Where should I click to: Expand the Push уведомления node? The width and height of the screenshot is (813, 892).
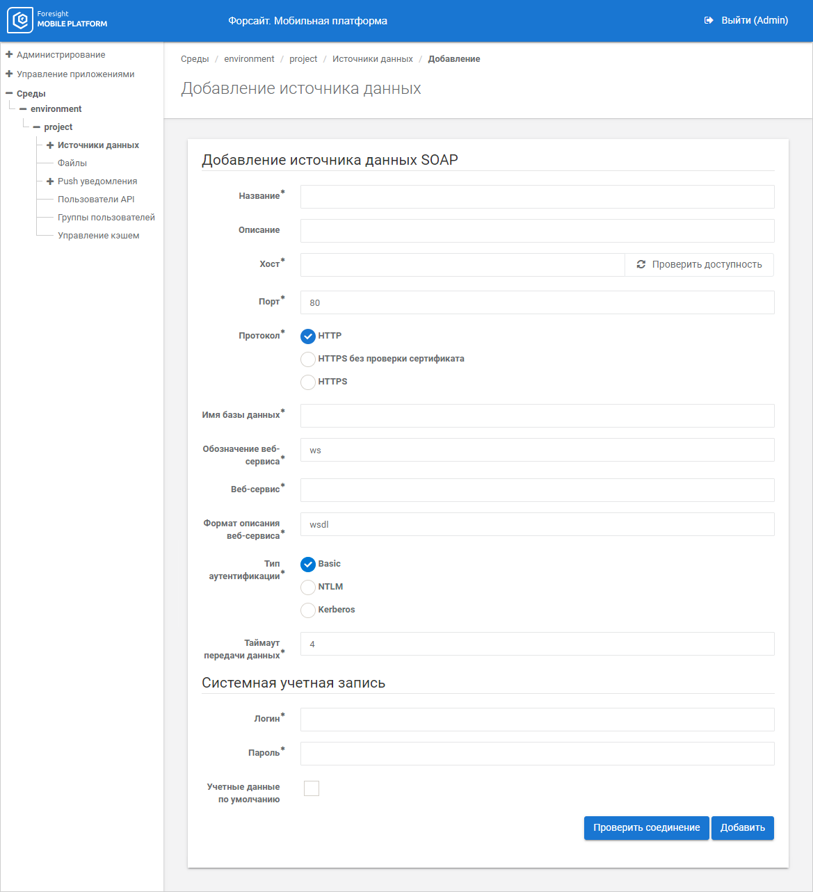(x=50, y=181)
